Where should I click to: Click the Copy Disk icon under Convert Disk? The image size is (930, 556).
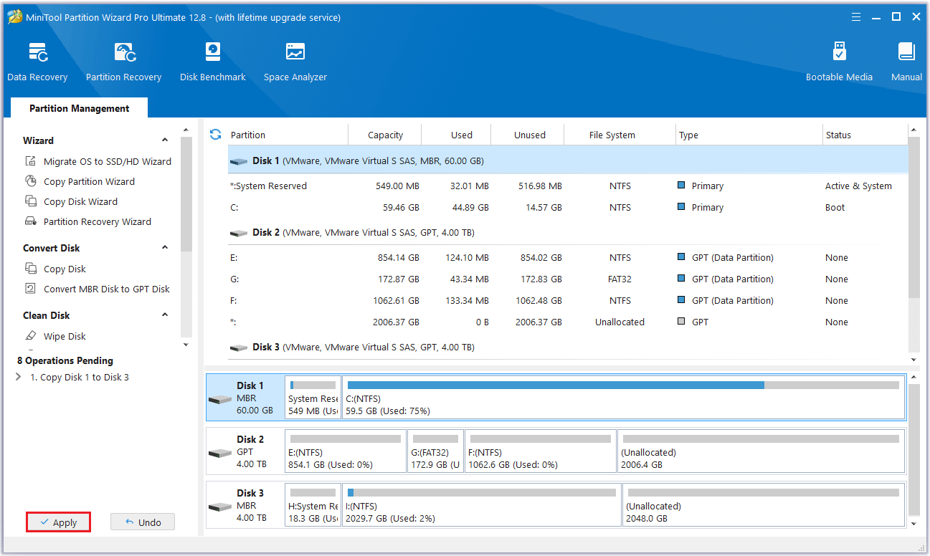click(x=31, y=269)
